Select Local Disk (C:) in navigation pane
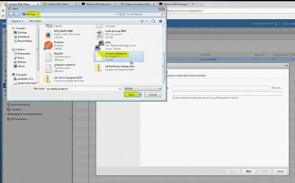Screen dimensions: 295x183 pos(25,79)
